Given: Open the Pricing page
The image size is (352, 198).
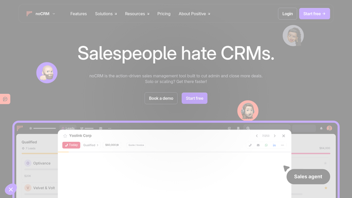Looking at the screenshot, I should (x=164, y=14).
